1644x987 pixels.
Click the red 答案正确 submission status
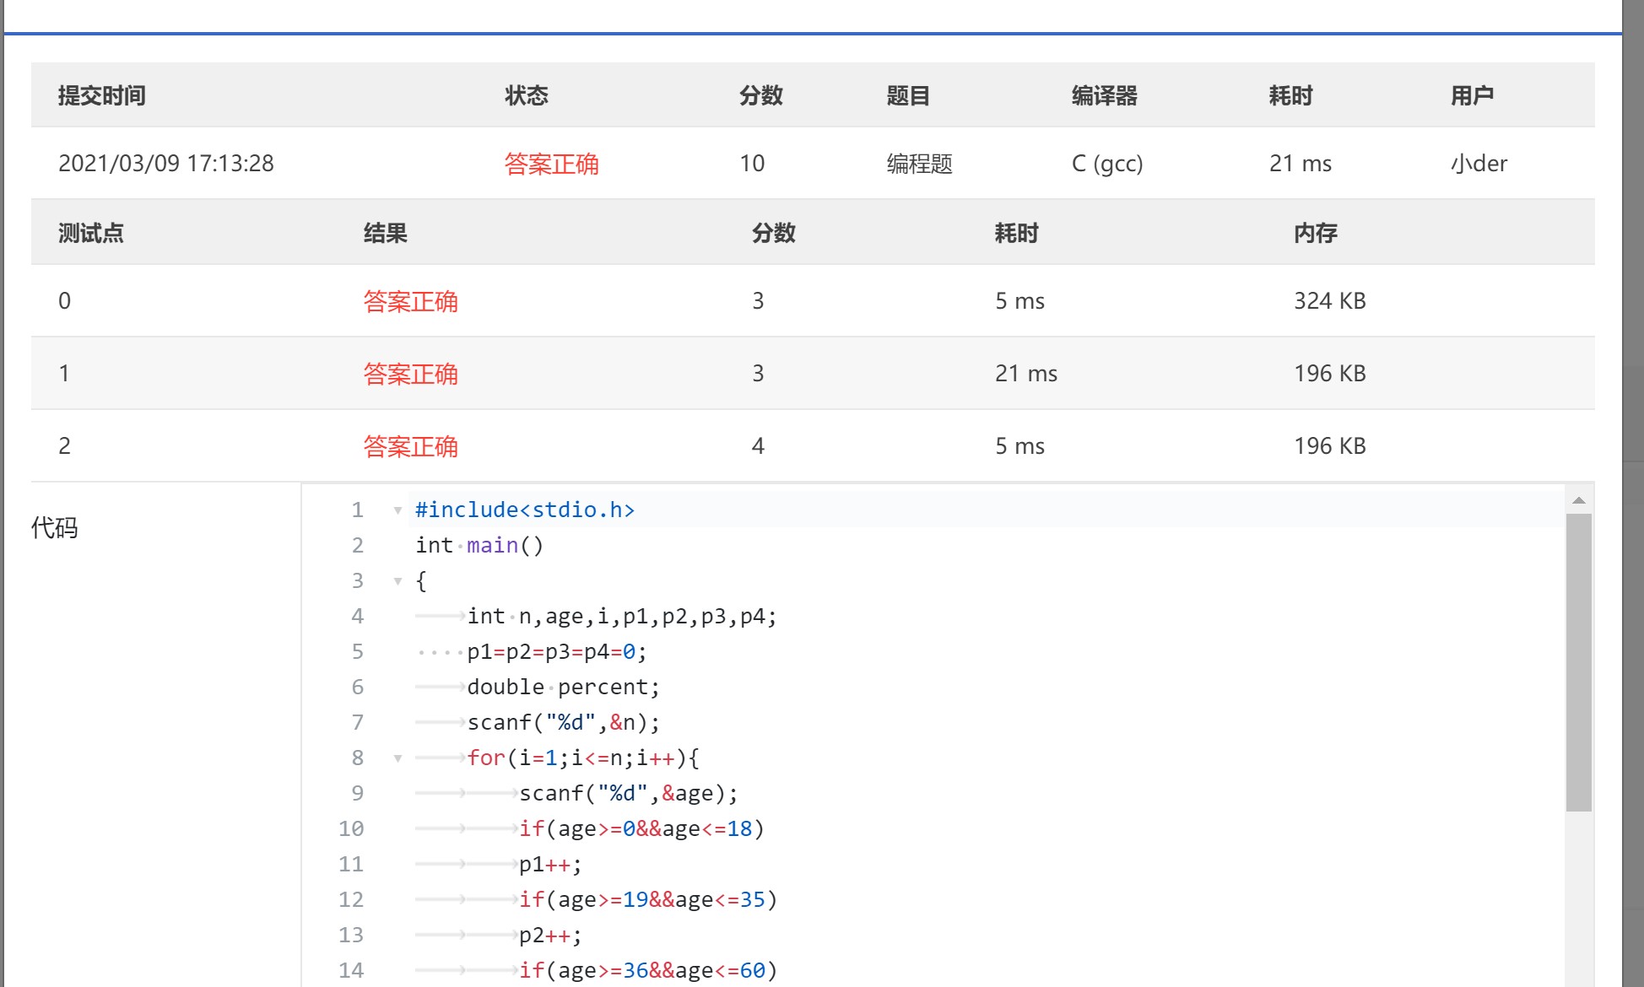tap(551, 164)
